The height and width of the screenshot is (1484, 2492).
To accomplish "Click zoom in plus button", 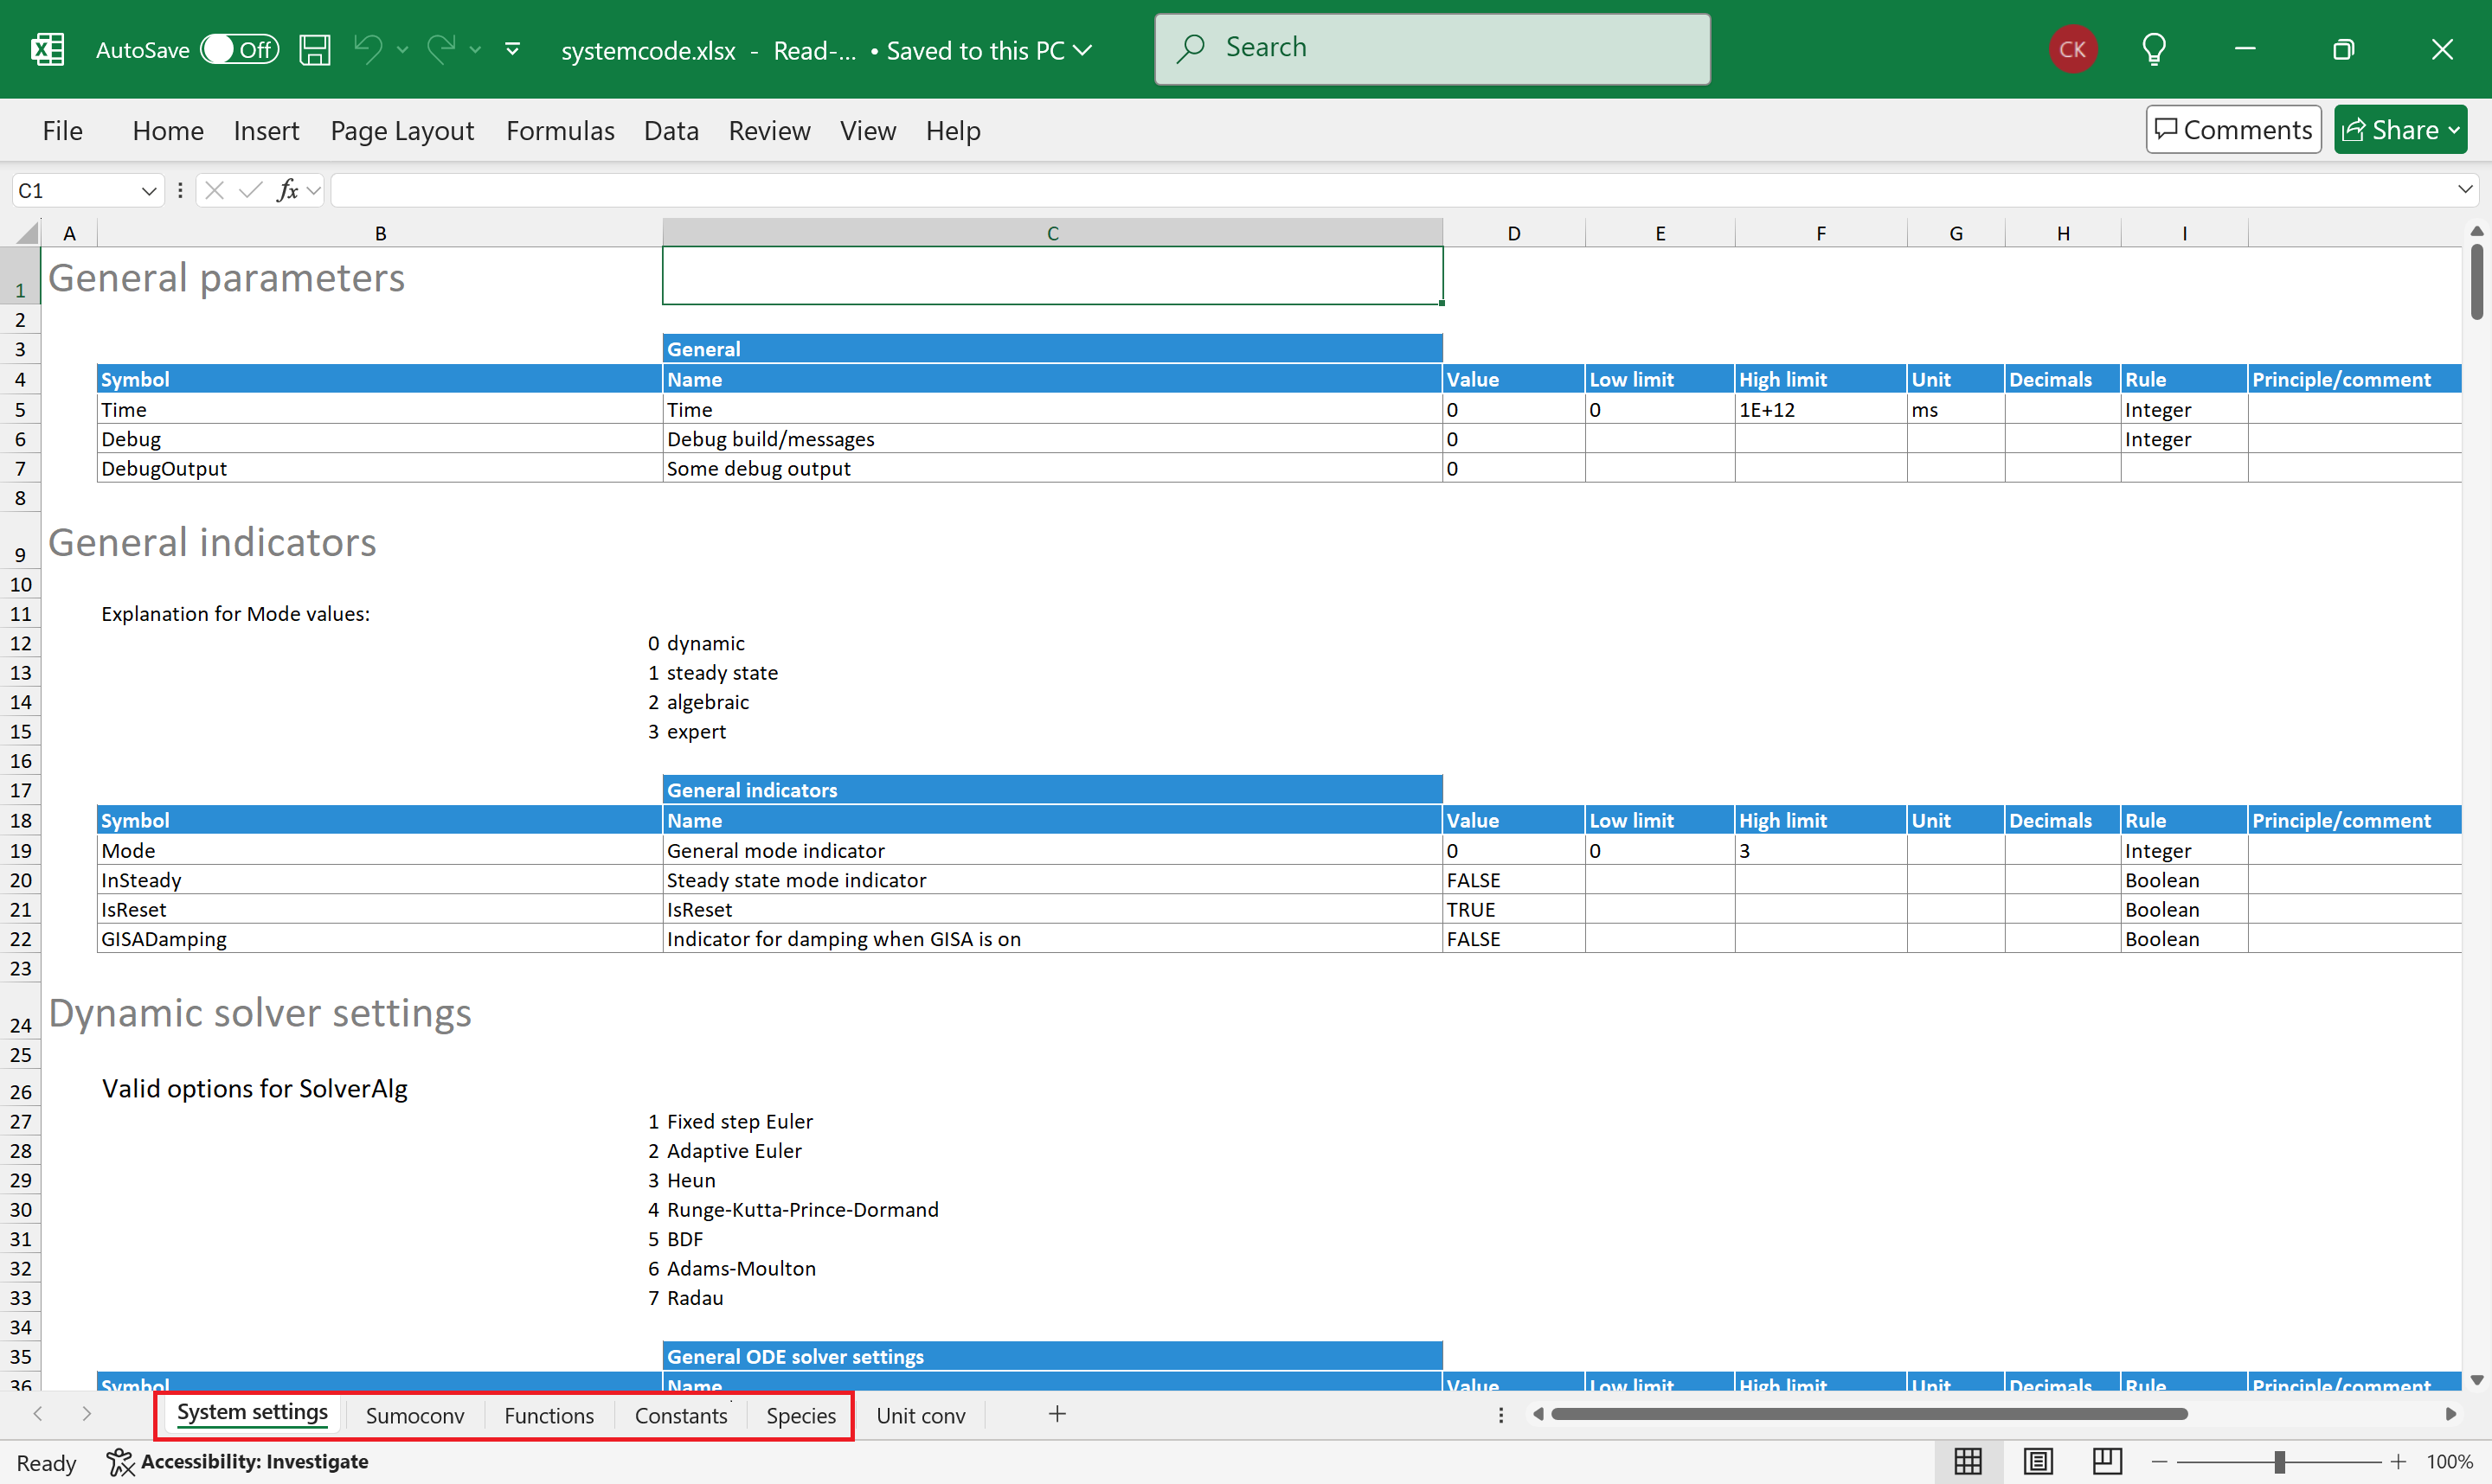I will [x=2398, y=1462].
